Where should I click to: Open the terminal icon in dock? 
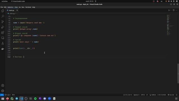30,98
